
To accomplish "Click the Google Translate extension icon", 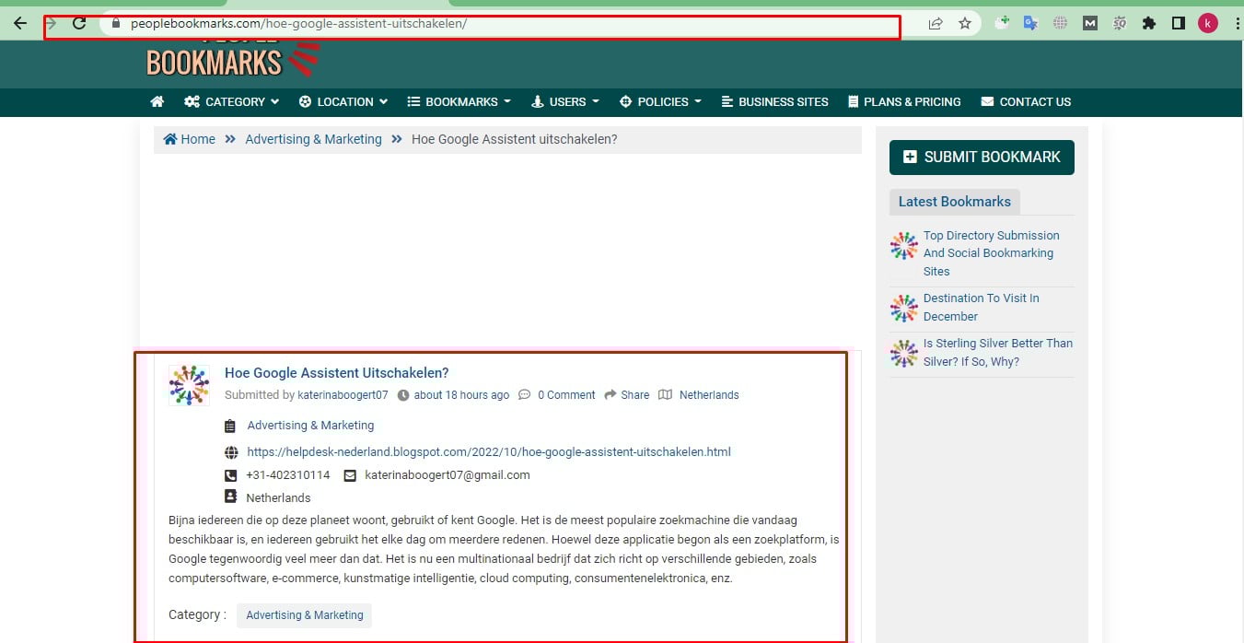I will tap(1030, 23).
